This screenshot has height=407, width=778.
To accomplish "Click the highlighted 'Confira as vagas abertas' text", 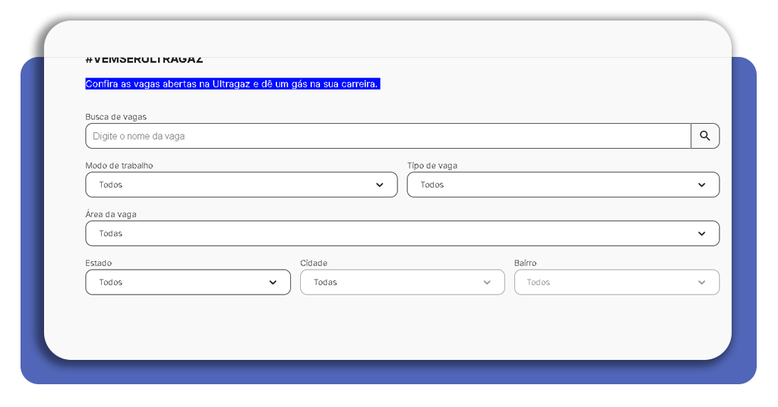I will pyautogui.click(x=232, y=84).
